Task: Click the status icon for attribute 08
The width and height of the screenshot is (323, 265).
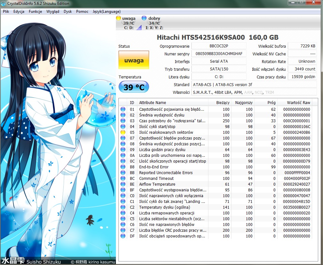Action: coord(123,144)
